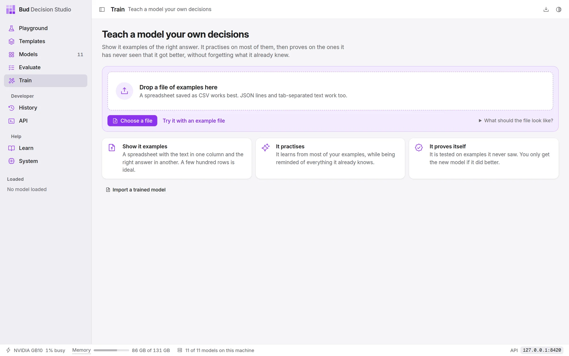Viewport: 569px width, 356px height.
Task: Click the Templates layers icon
Action: point(11,41)
